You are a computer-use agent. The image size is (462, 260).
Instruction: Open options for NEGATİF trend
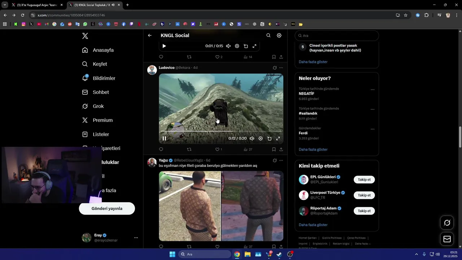pos(372,90)
